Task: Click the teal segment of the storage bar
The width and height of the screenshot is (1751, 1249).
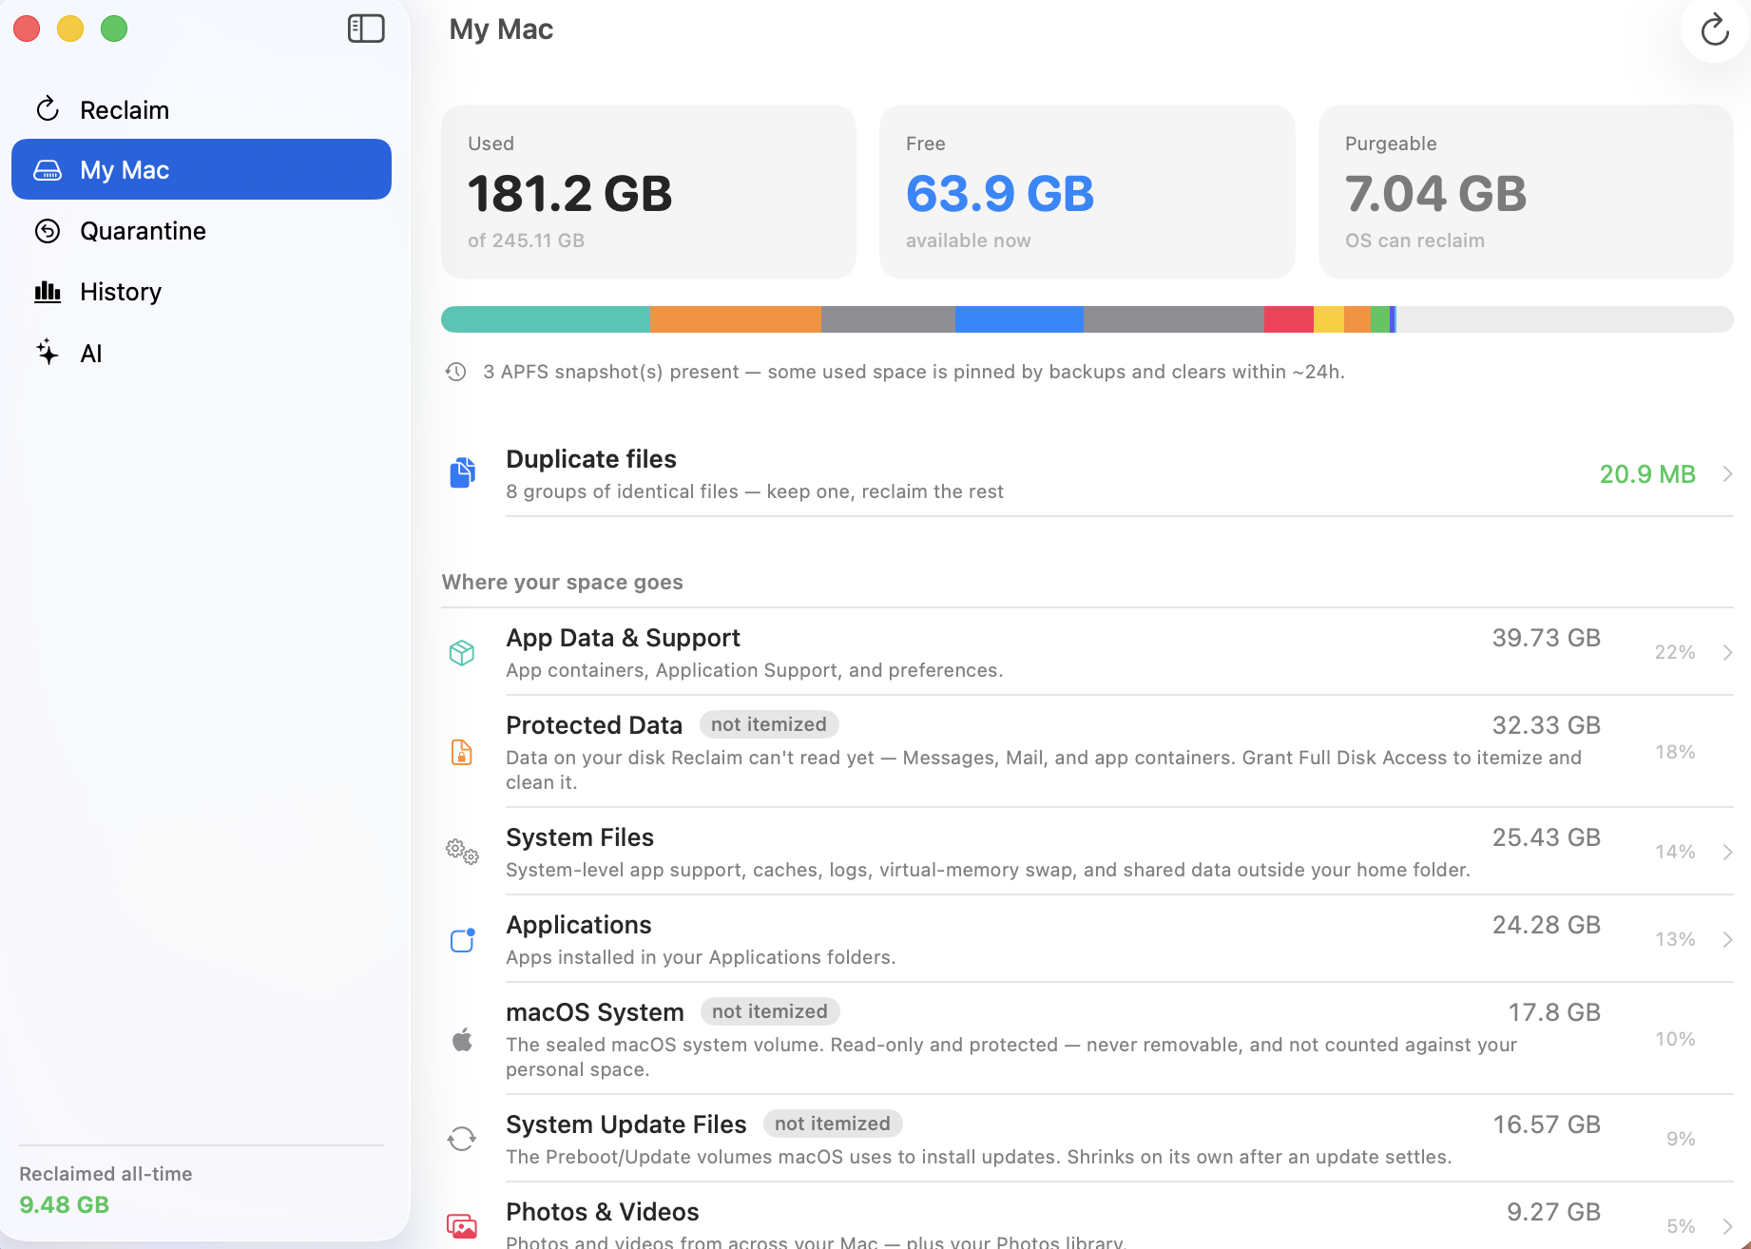Action: (546, 319)
